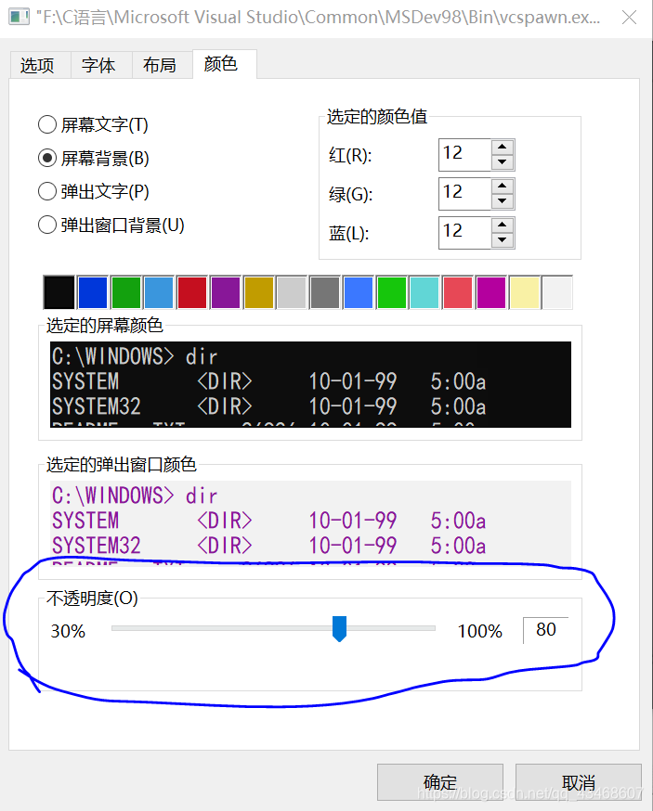Click the 取消 button
This screenshot has height=811, width=653.
[x=579, y=782]
